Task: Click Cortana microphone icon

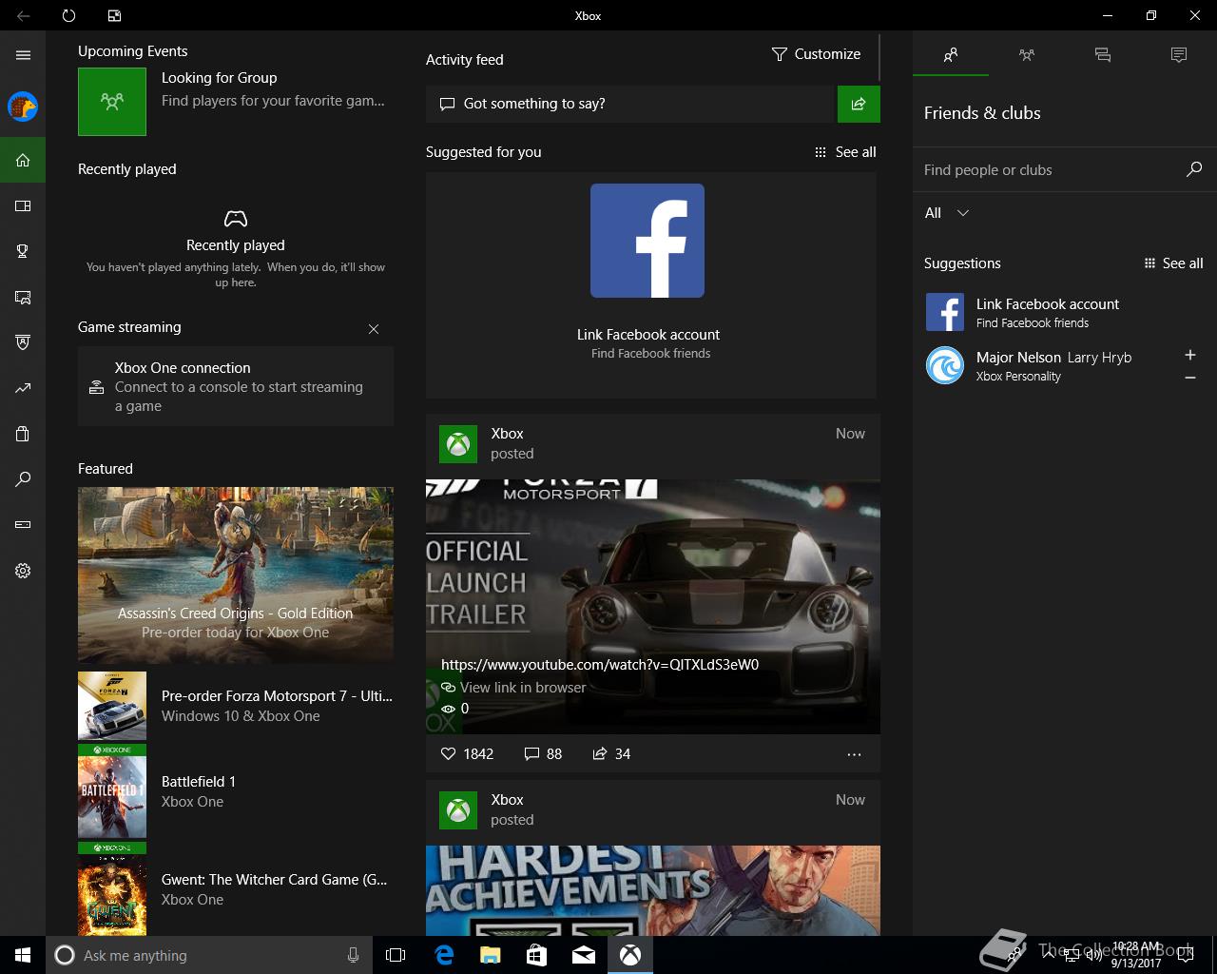Action: [x=353, y=955]
